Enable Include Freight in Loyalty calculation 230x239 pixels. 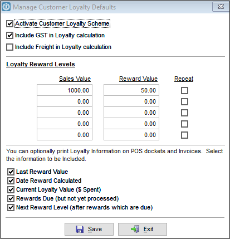9,47
